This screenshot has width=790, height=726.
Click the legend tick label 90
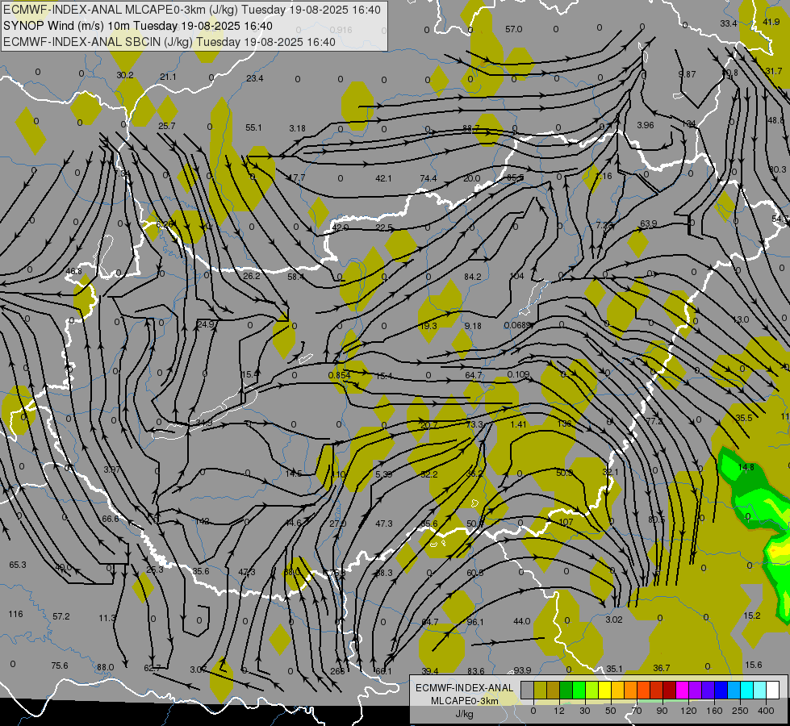pyautogui.click(x=662, y=711)
